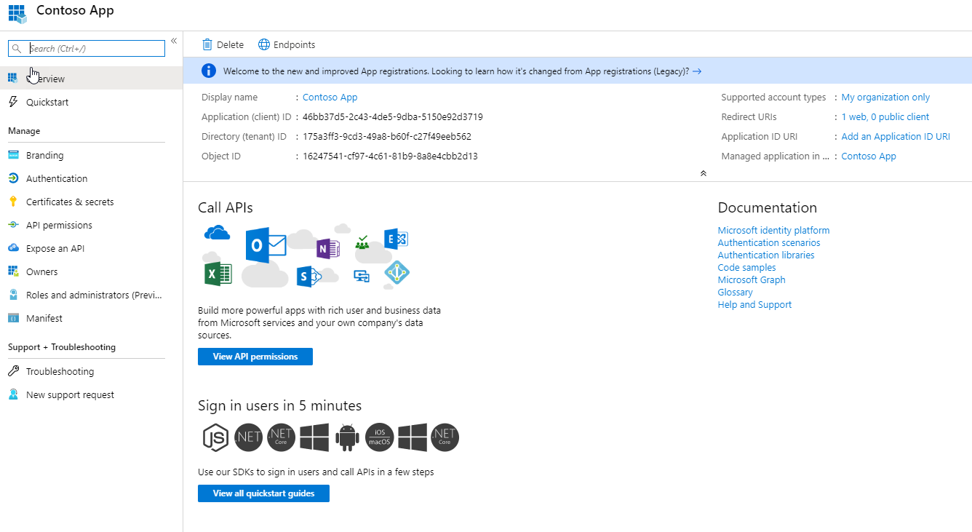Click the JS Node.js quickstart icon
This screenshot has height=532, width=972.
[215, 437]
